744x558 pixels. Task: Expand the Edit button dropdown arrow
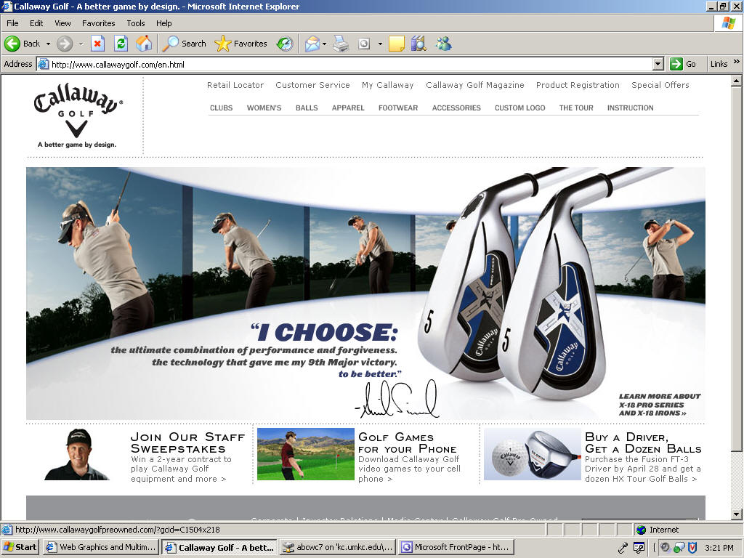pyautogui.click(x=380, y=44)
